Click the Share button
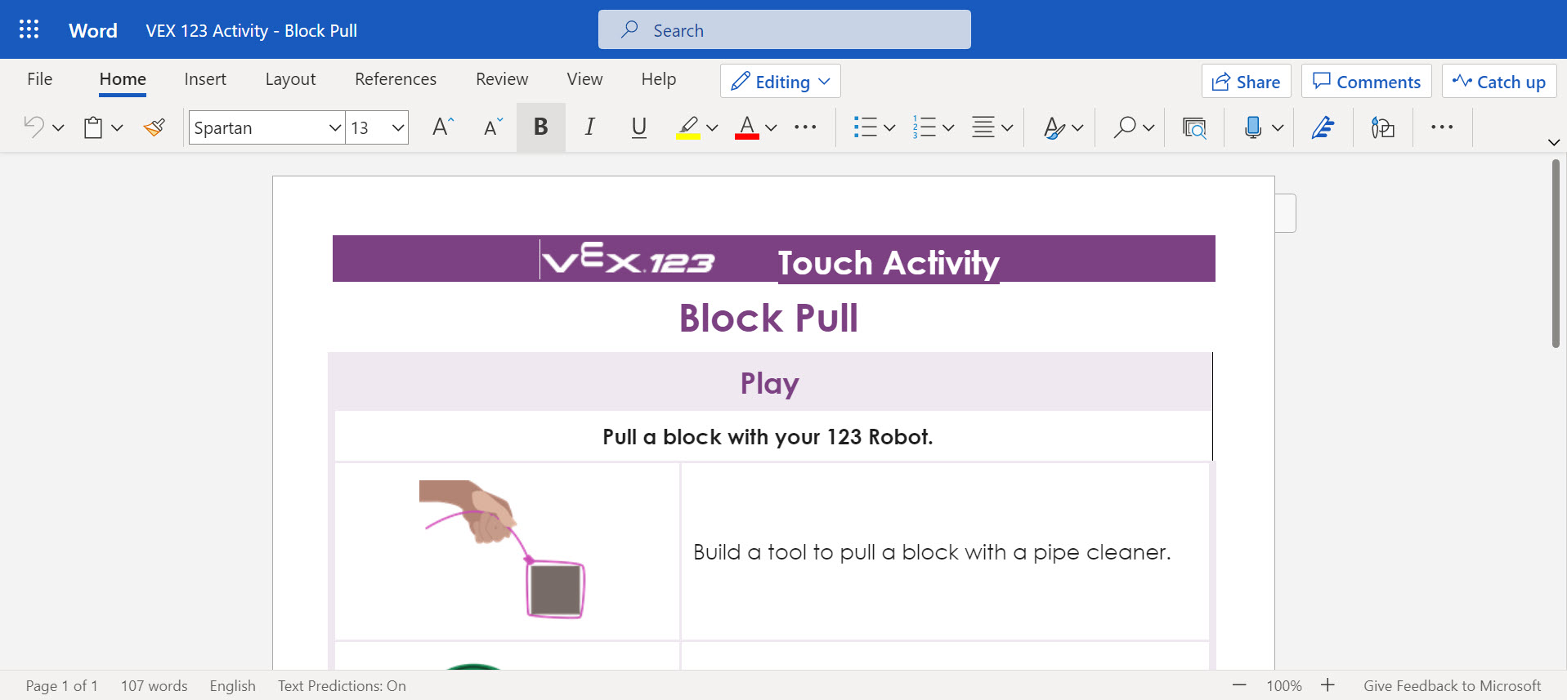This screenshot has height=700, width=1567. click(x=1246, y=82)
